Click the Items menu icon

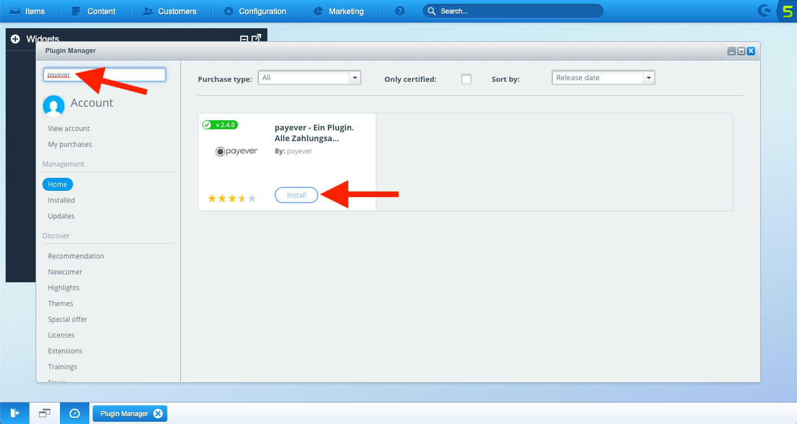(15, 11)
